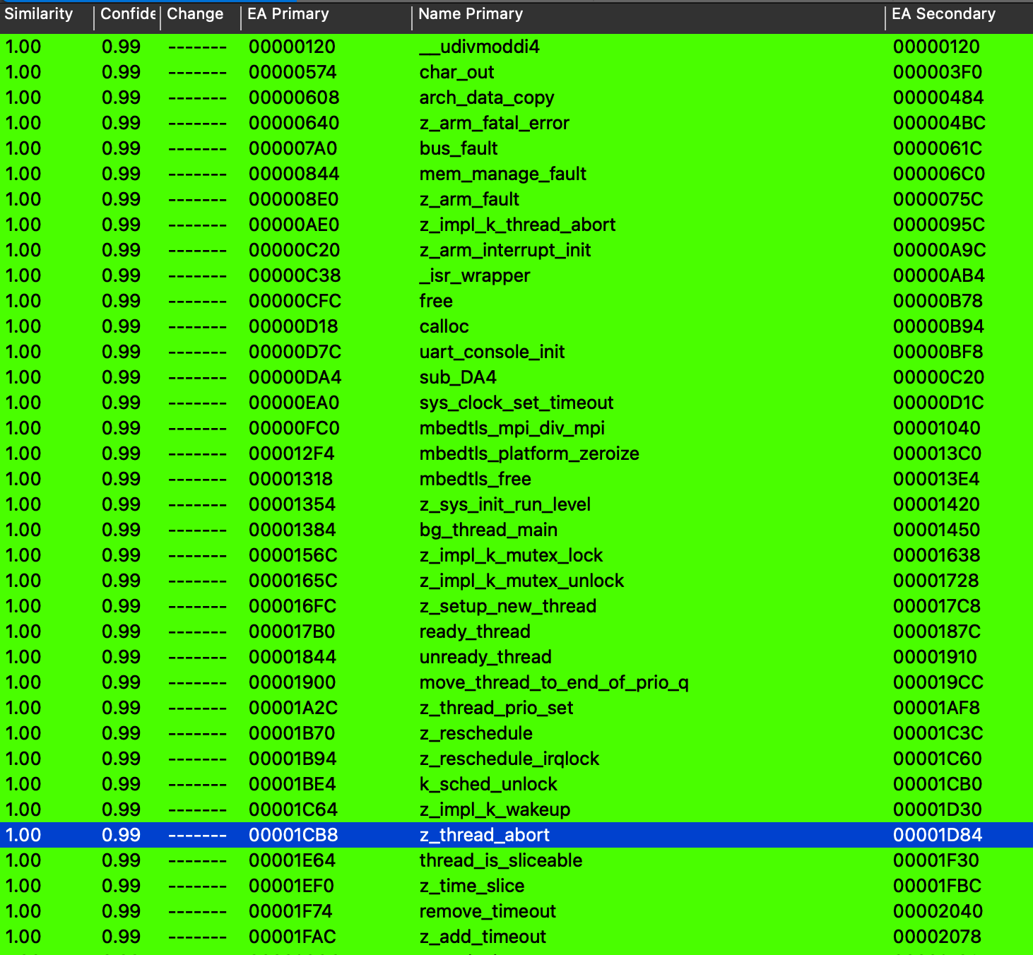Click the EA Primary column header

pos(288,14)
